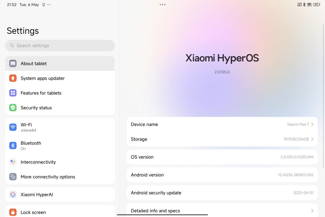Expand Device name chevron arrow
Viewport: 325px width, 217px height.
(x=312, y=124)
